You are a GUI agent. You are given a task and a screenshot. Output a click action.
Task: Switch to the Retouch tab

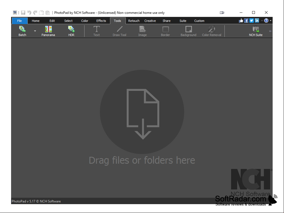tap(134, 21)
